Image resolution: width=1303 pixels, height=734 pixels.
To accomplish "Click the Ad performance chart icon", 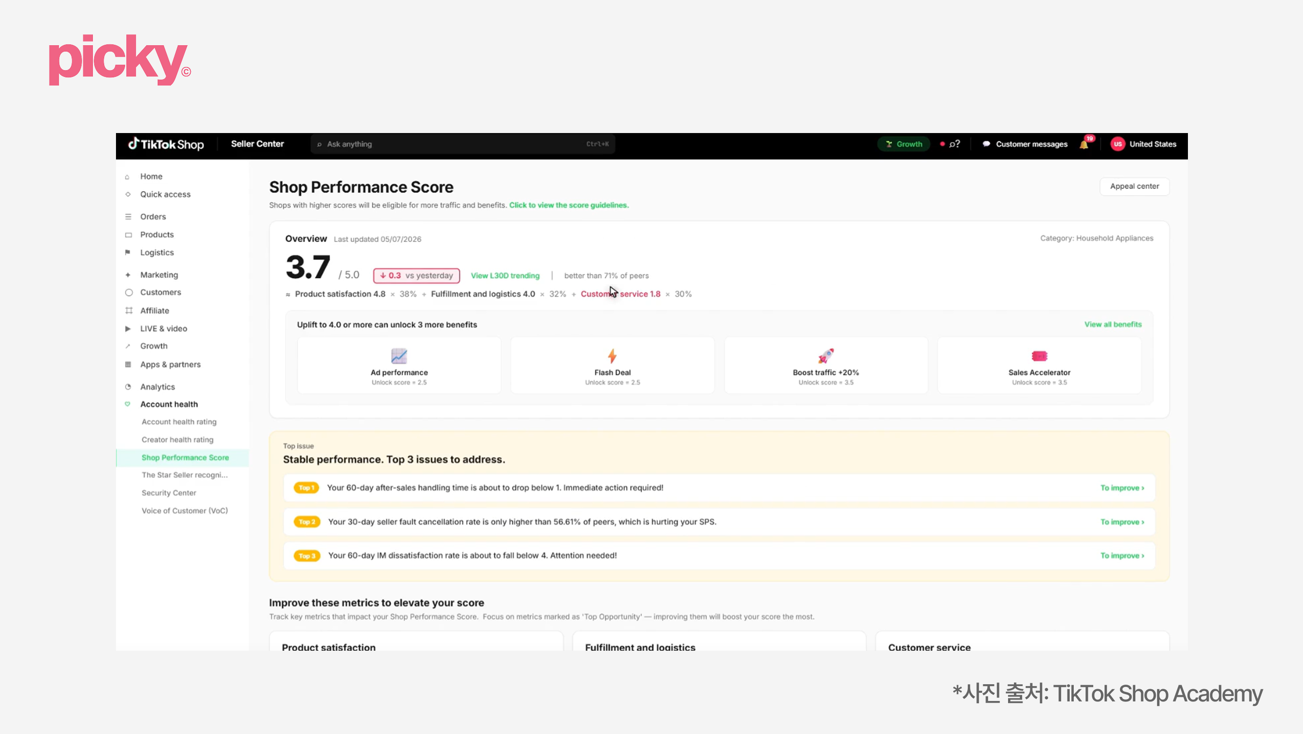I will [x=399, y=356].
